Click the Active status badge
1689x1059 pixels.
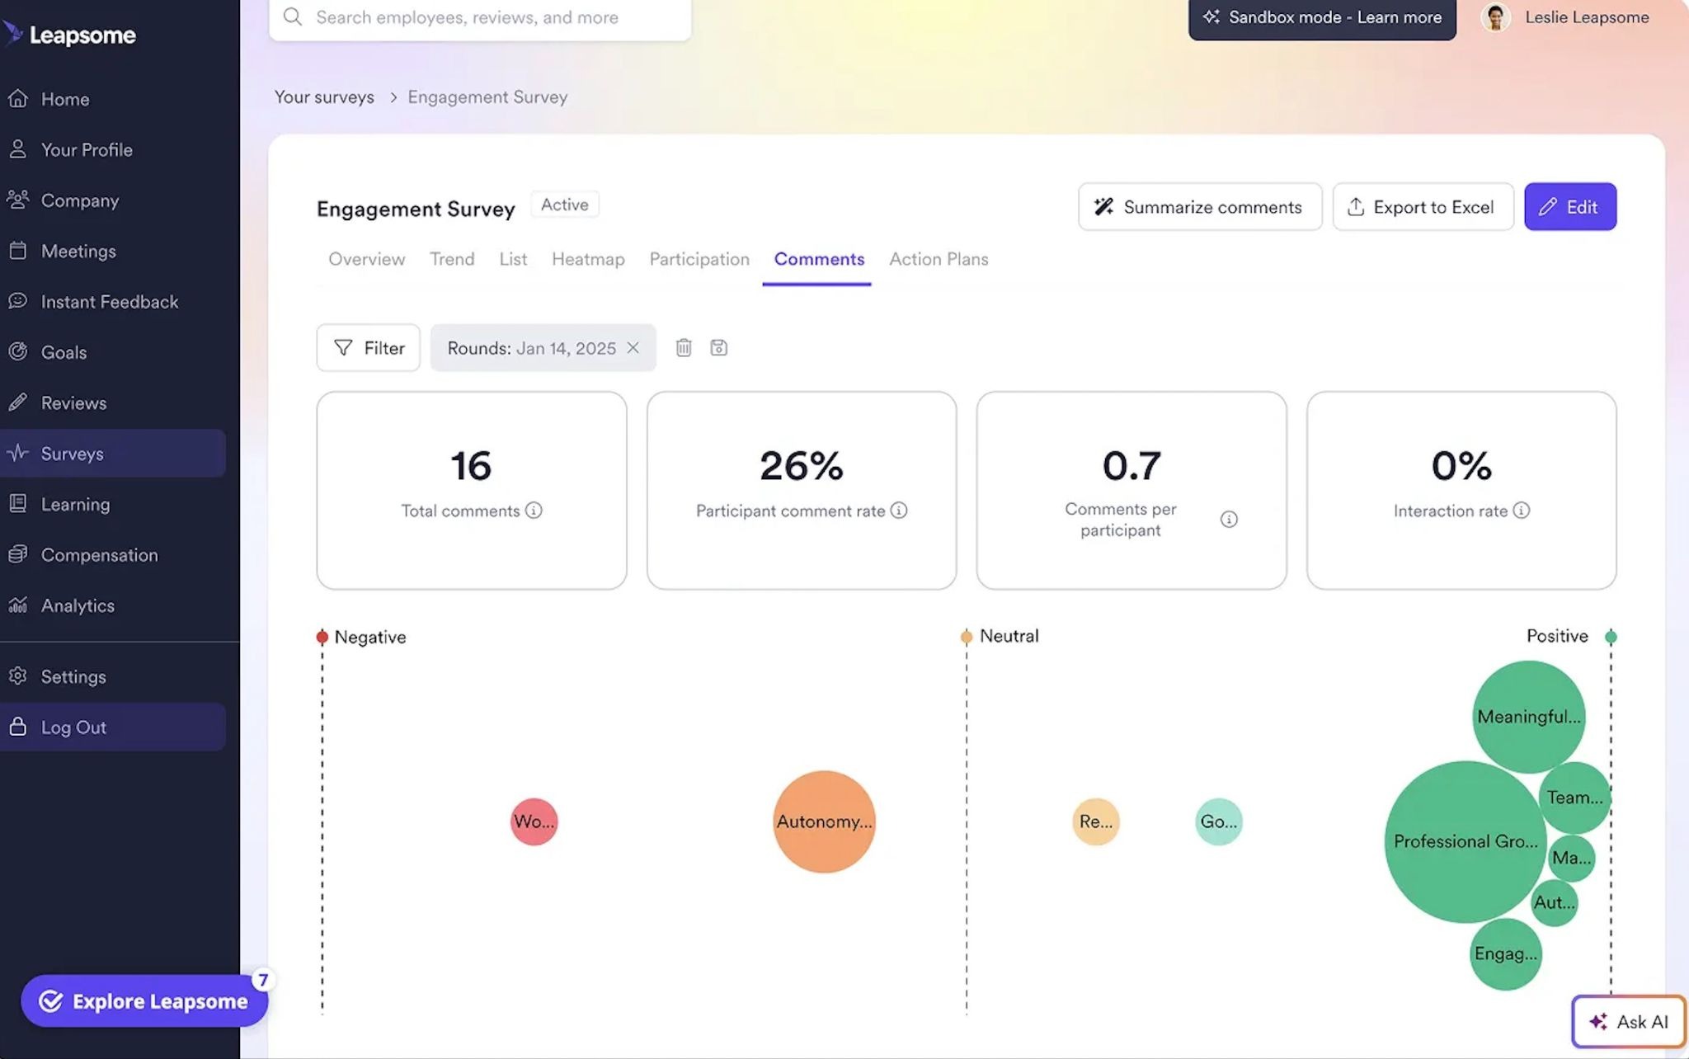565,205
